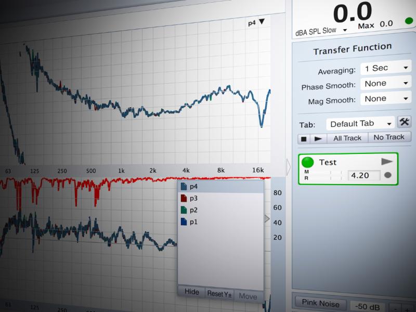Toggle the green Test measurement circle

[308, 162]
